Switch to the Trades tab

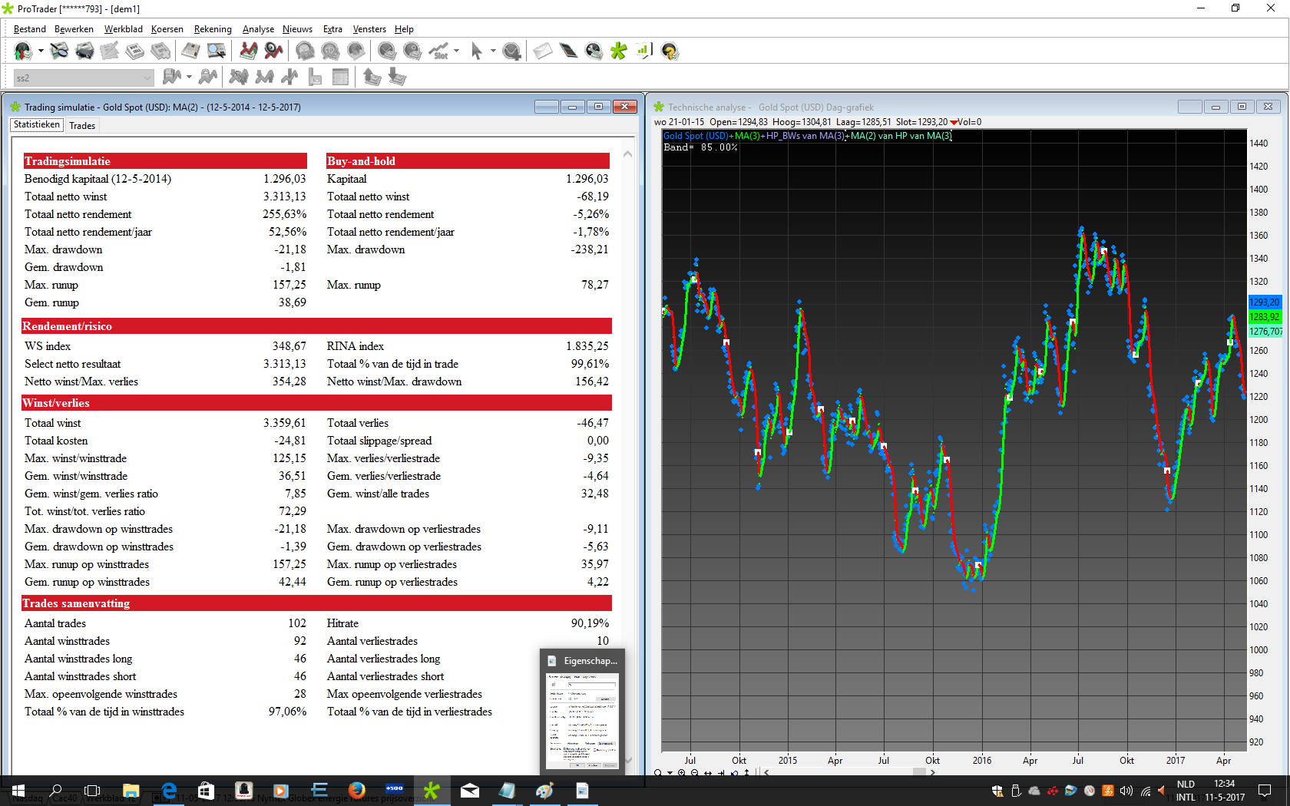click(x=82, y=126)
